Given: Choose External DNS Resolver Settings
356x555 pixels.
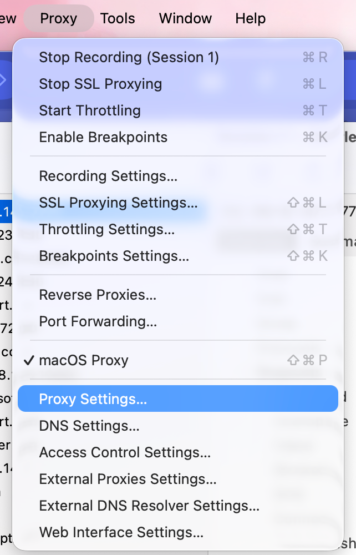Looking at the screenshot, I should click(149, 506).
